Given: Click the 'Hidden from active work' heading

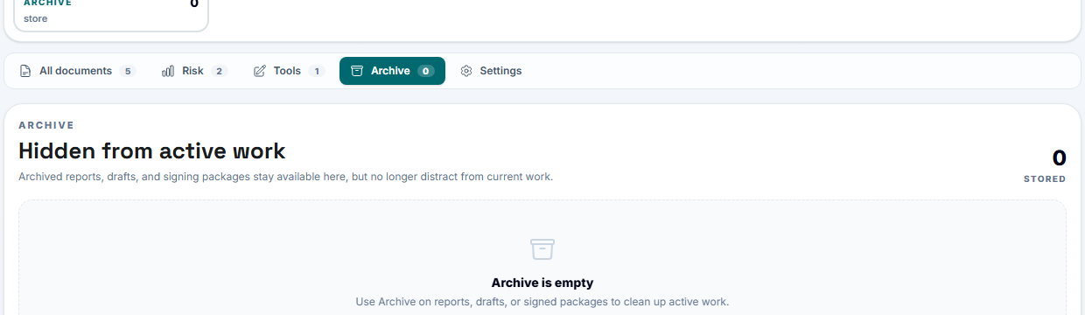Looking at the screenshot, I should [x=152, y=151].
